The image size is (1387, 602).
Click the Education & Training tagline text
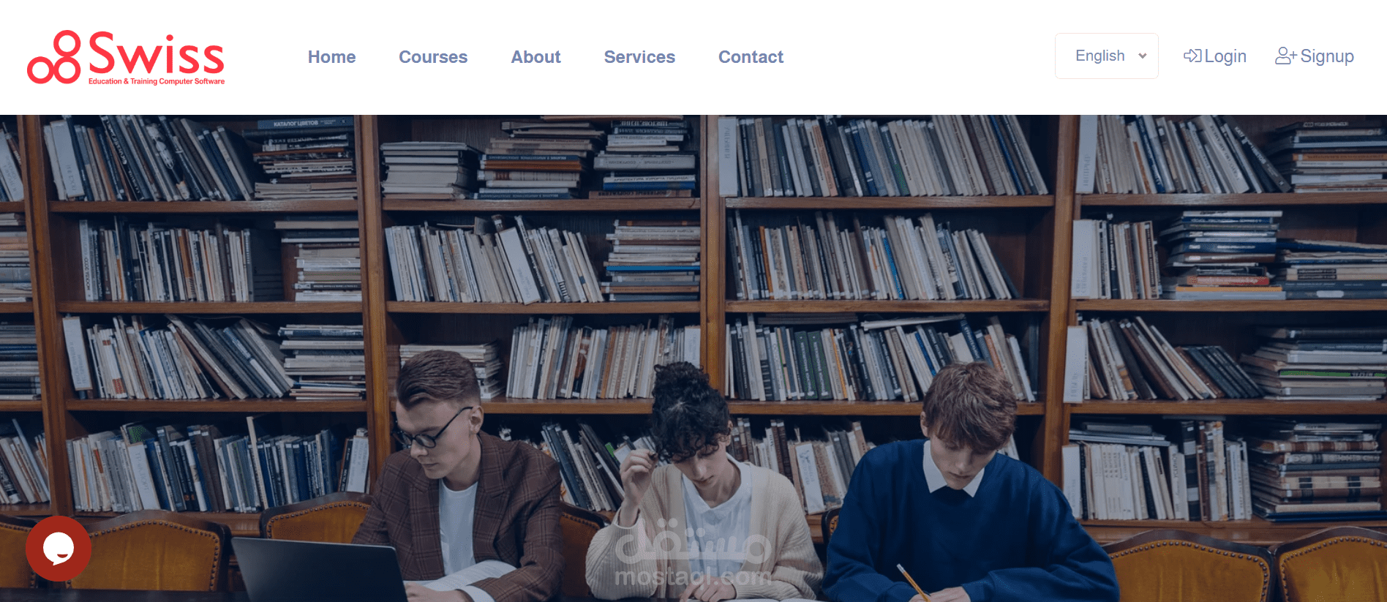pos(157,81)
